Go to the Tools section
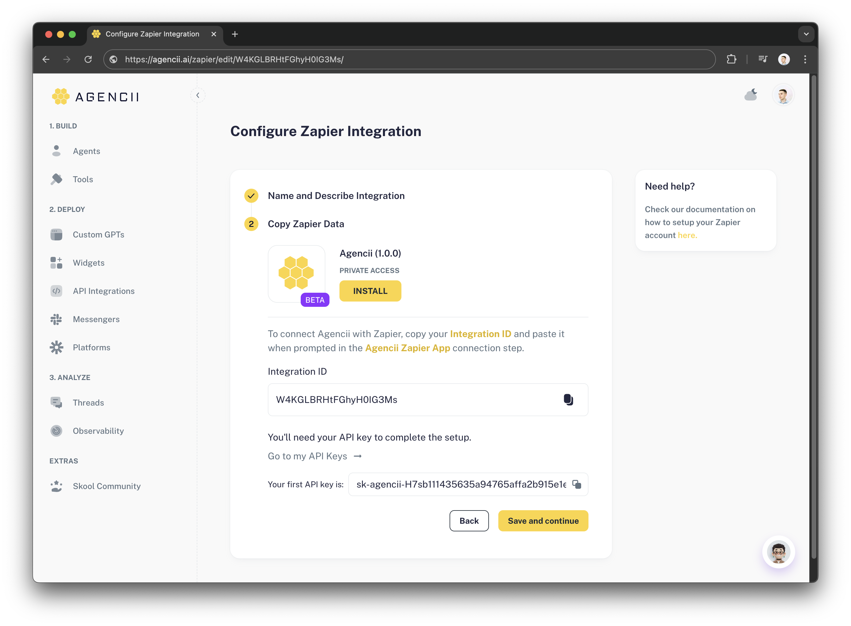 click(x=83, y=179)
